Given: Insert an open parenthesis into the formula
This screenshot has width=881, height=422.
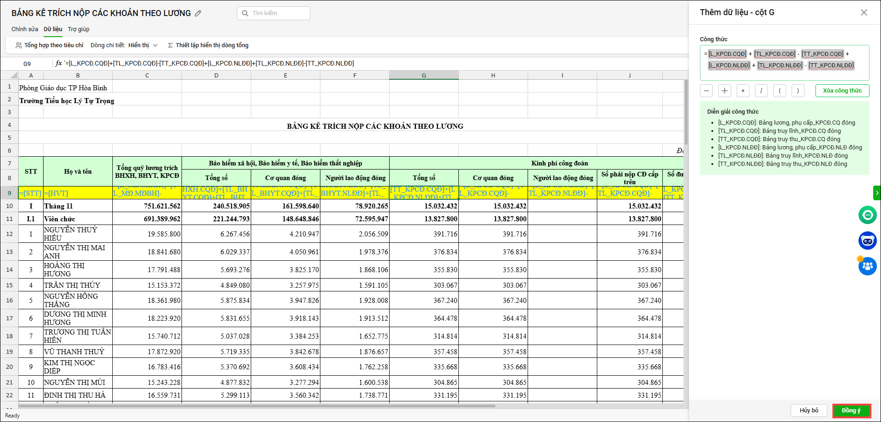Looking at the screenshot, I should 780,91.
